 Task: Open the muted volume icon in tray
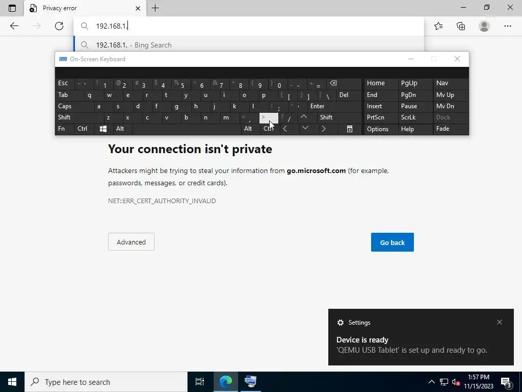click(456, 382)
